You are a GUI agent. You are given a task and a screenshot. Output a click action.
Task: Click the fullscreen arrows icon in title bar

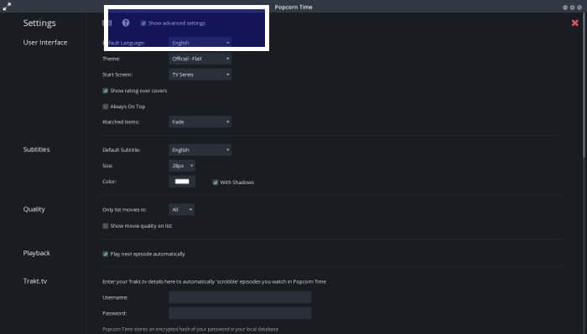pos(7,7)
